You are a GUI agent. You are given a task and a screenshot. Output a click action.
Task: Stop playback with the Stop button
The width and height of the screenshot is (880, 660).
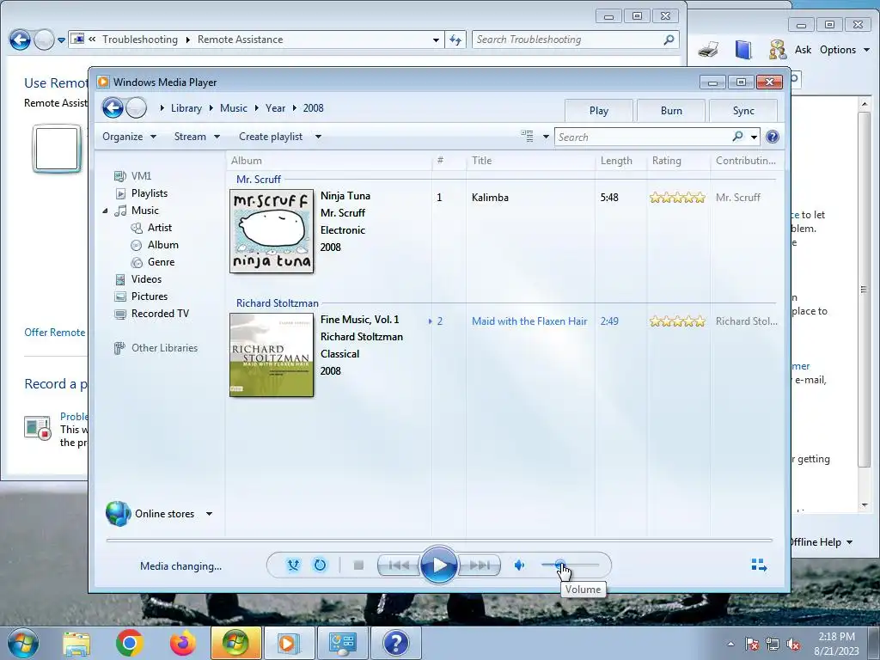[x=358, y=565]
